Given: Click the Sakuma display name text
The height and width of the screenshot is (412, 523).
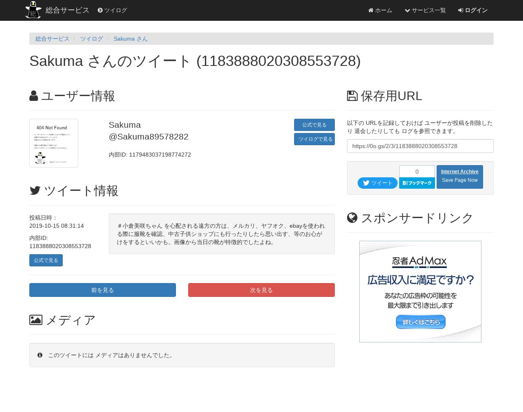Looking at the screenshot, I should pos(125,125).
